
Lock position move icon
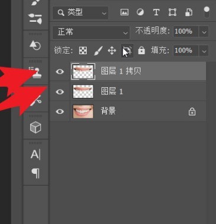point(112,51)
